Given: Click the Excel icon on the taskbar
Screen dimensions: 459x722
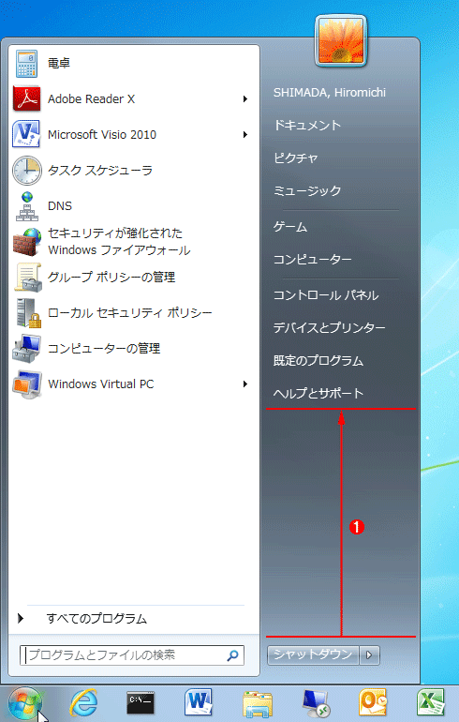Looking at the screenshot, I should 431,703.
